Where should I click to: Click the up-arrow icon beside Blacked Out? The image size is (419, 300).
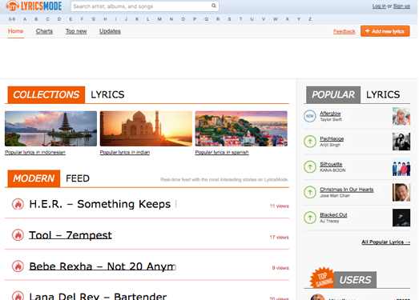click(310, 218)
